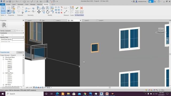Switch to the Insert ribbon tab
The width and height of the screenshot is (171, 96).
pos(14,4)
